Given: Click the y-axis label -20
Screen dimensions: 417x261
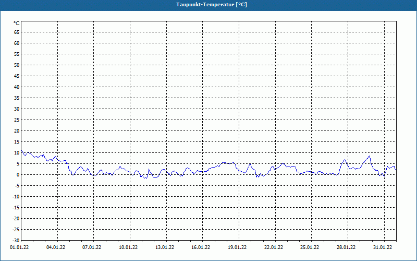Looking at the screenshot, I should pos(16,218).
